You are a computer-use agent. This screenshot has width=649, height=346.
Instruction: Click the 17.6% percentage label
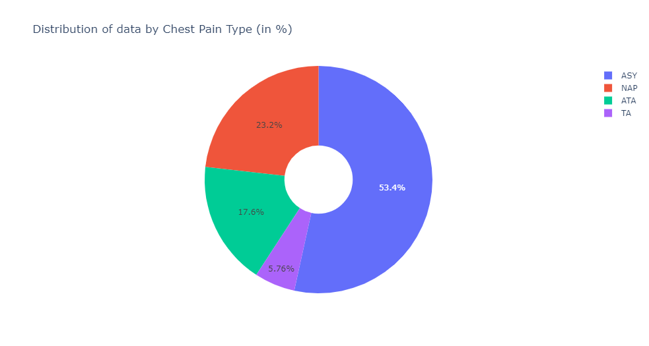click(251, 212)
